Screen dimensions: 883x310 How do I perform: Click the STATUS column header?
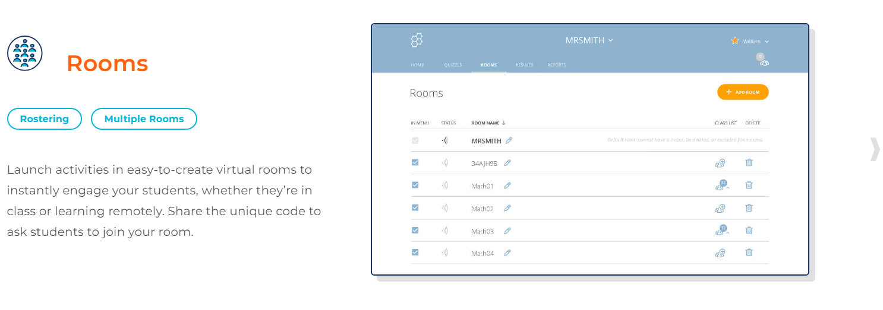click(449, 123)
